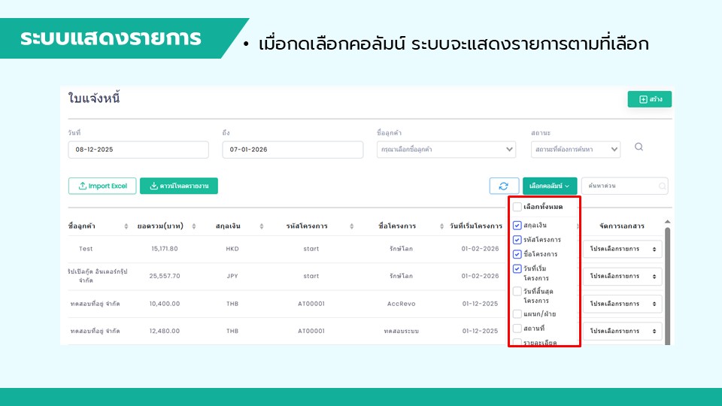Viewport: 722px width, 406px height.
Task: Sort by รหัสโครงการ column sort icon
Action: point(350,226)
